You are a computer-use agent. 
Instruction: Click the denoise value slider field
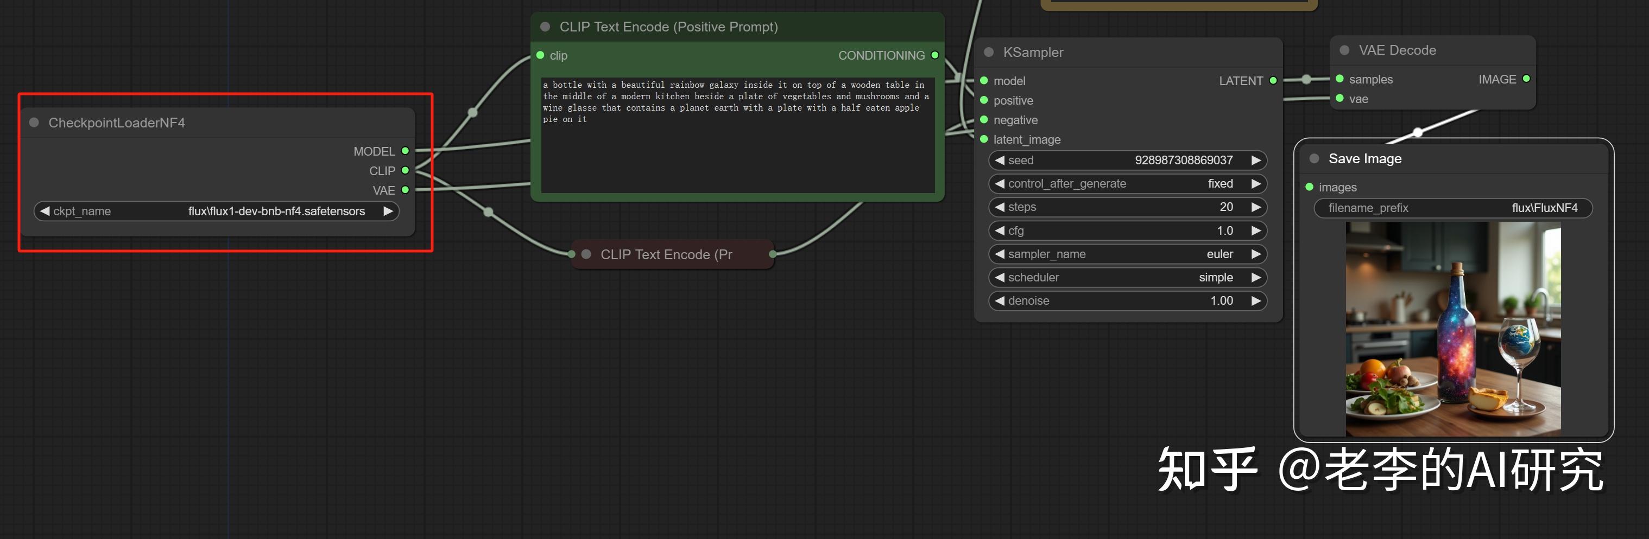coord(1127,300)
